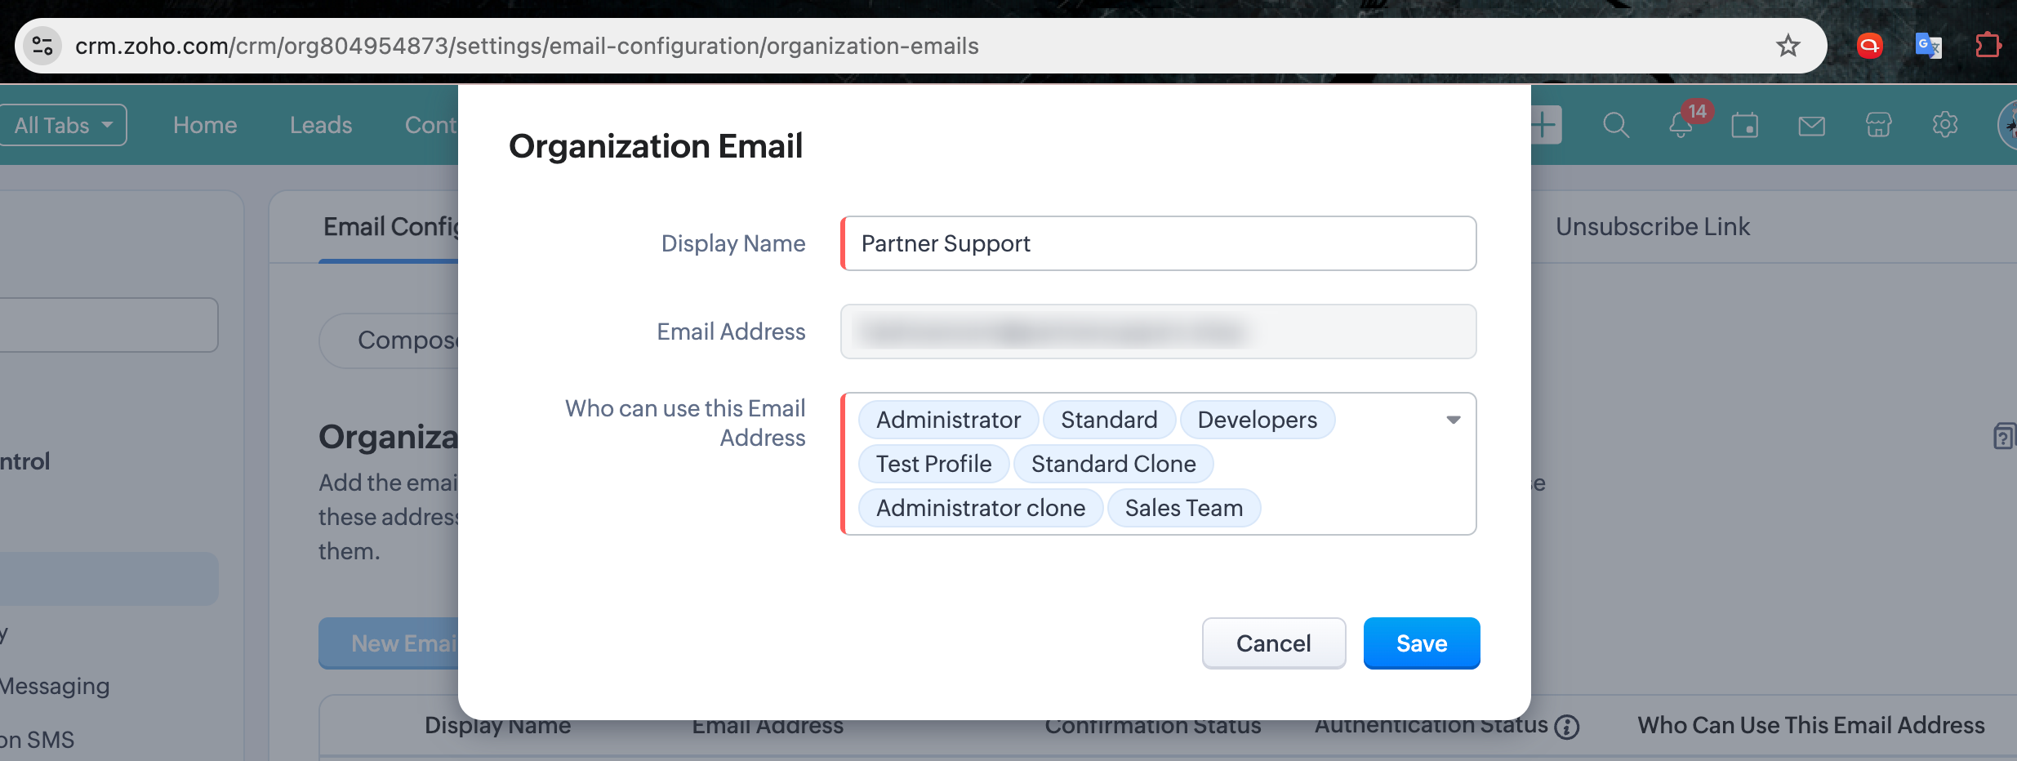This screenshot has height=761, width=2017.
Task: Click the Authentication Status info icon
Action: [x=1566, y=727]
